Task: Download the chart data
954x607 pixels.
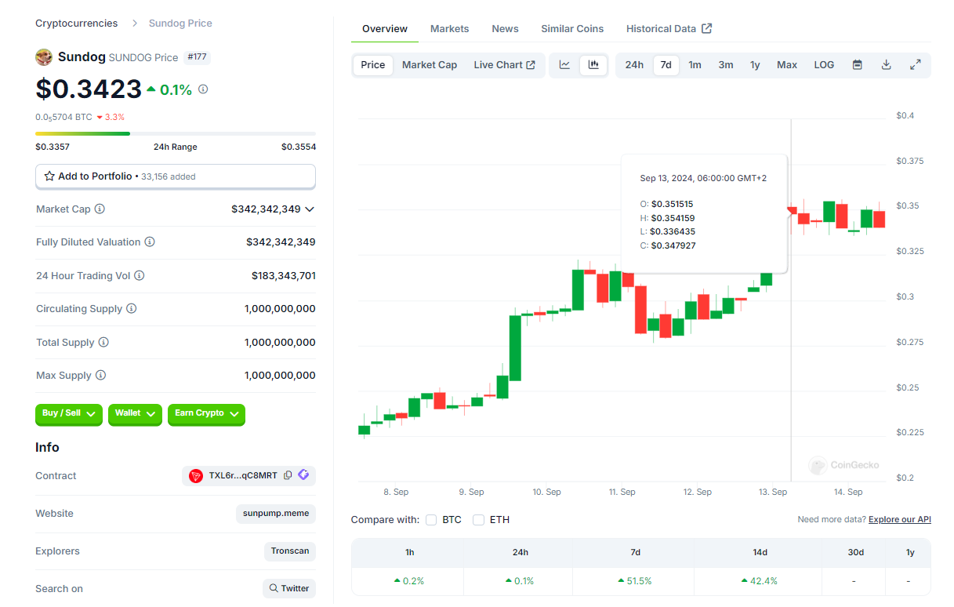Action: 887,65
